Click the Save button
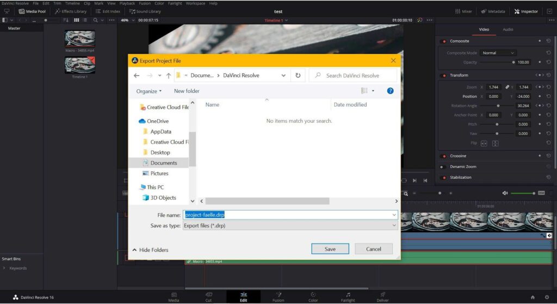The image size is (557, 304). 330,249
